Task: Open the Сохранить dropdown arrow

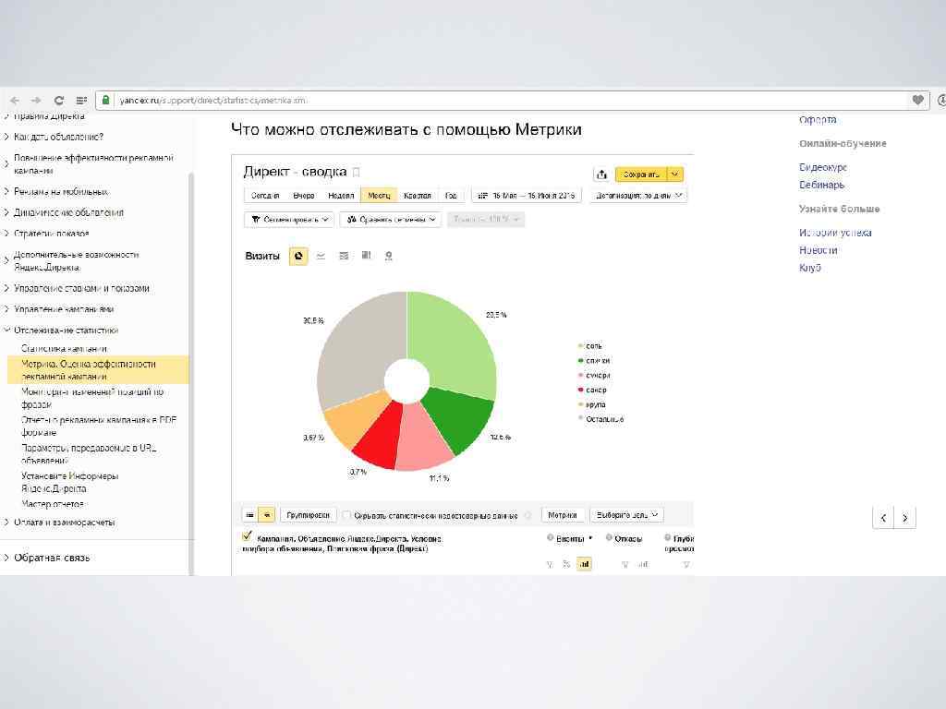Action: (x=675, y=174)
